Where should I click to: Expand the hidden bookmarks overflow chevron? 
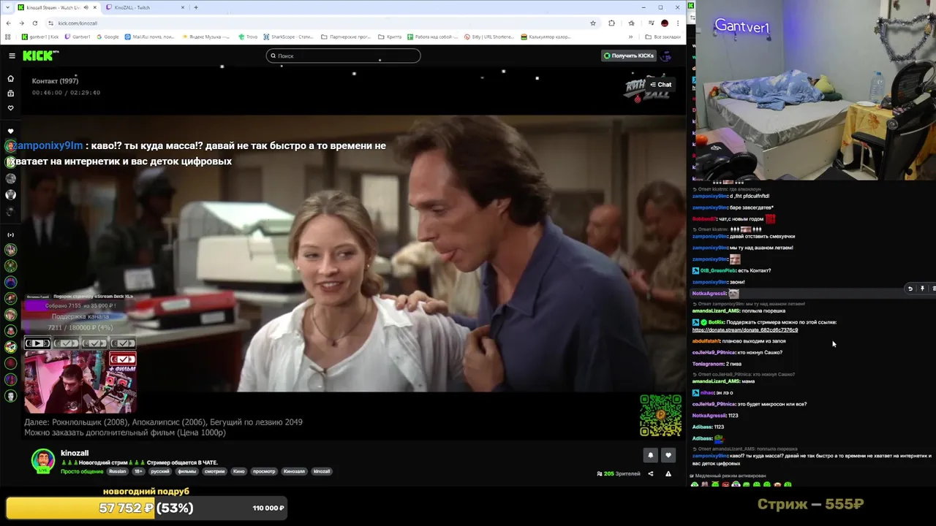(x=630, y=37)
